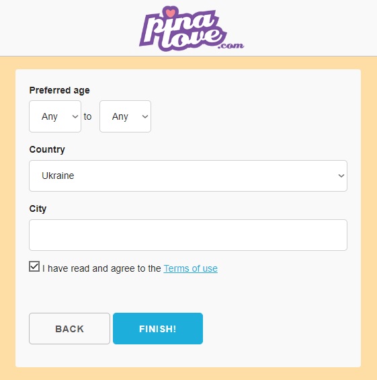Expand the Country dropdown showing Ukraine
The width and height of the screenshot is (377, 380).
point(188,176)
